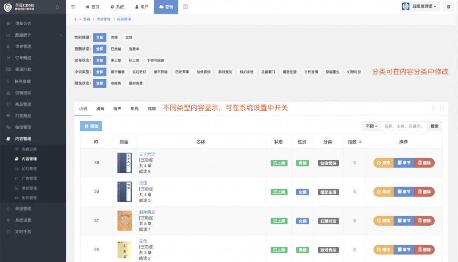Open the grid apps icon in top bar

185,7
